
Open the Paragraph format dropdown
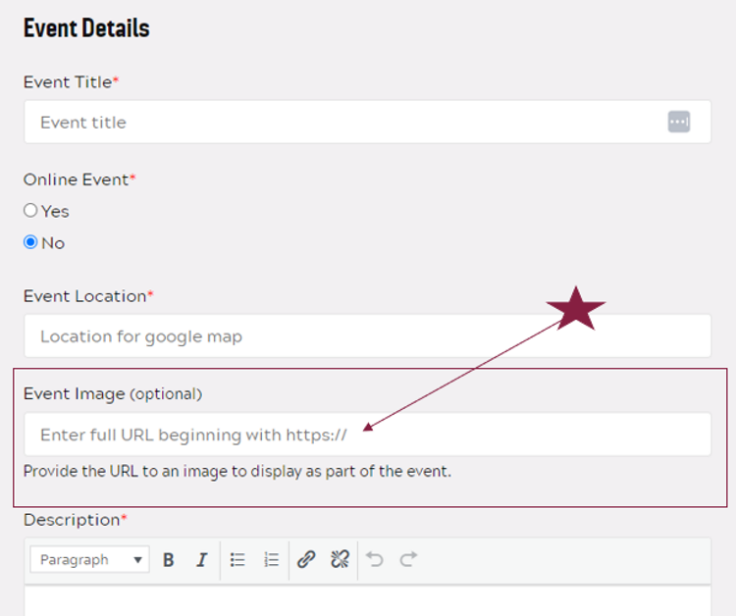[90, 559]
